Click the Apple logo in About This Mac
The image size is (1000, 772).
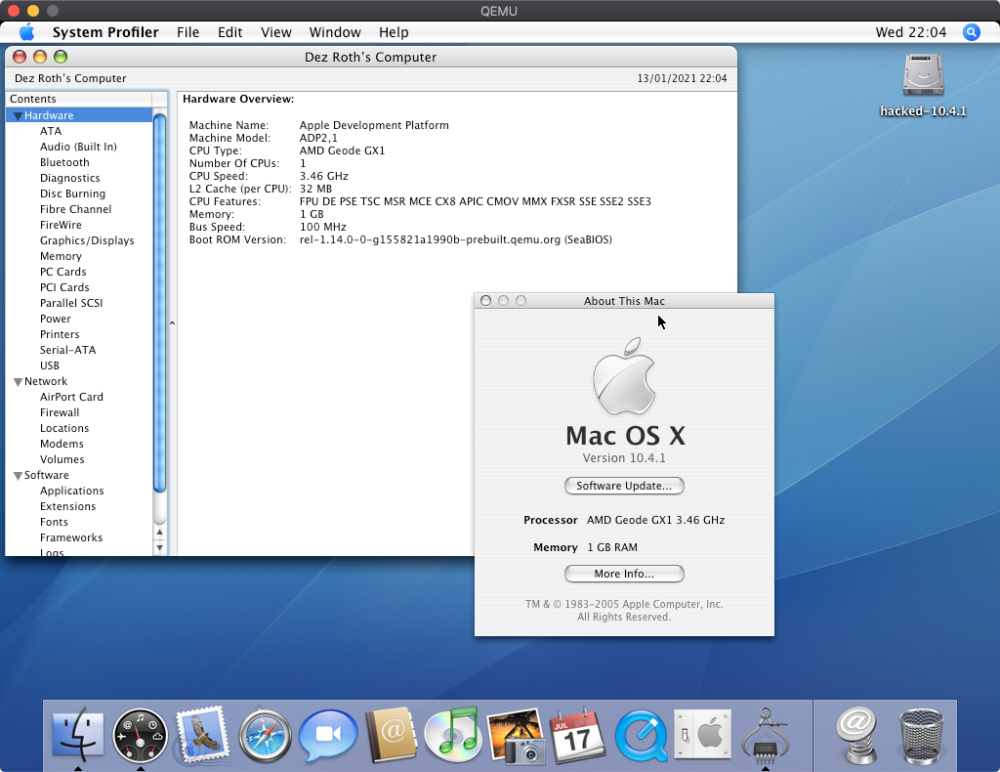pos(624,376)
